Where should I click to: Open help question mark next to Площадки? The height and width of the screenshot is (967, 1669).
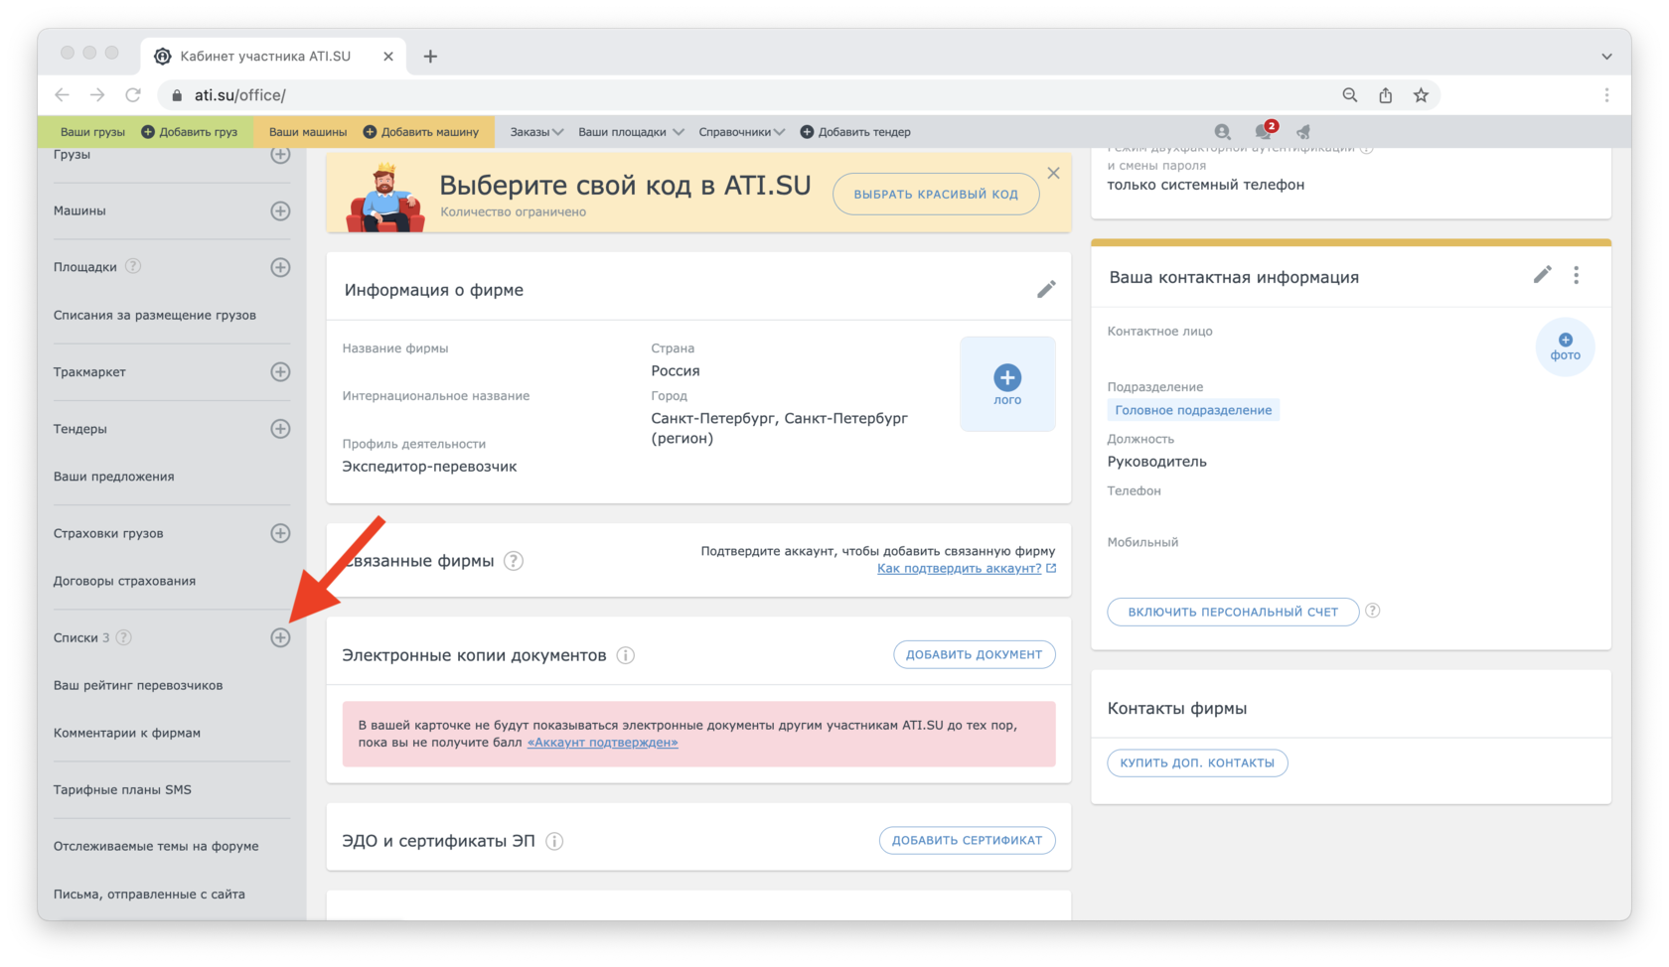point(133,266)
